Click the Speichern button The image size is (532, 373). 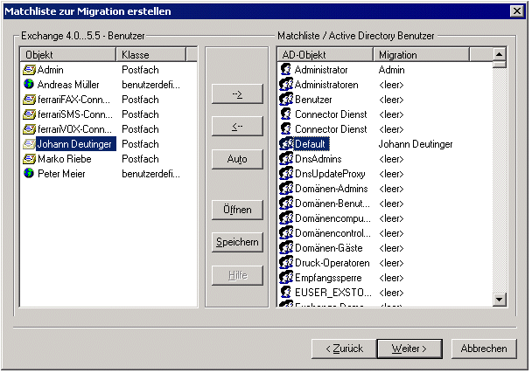[x=237, y=243]
